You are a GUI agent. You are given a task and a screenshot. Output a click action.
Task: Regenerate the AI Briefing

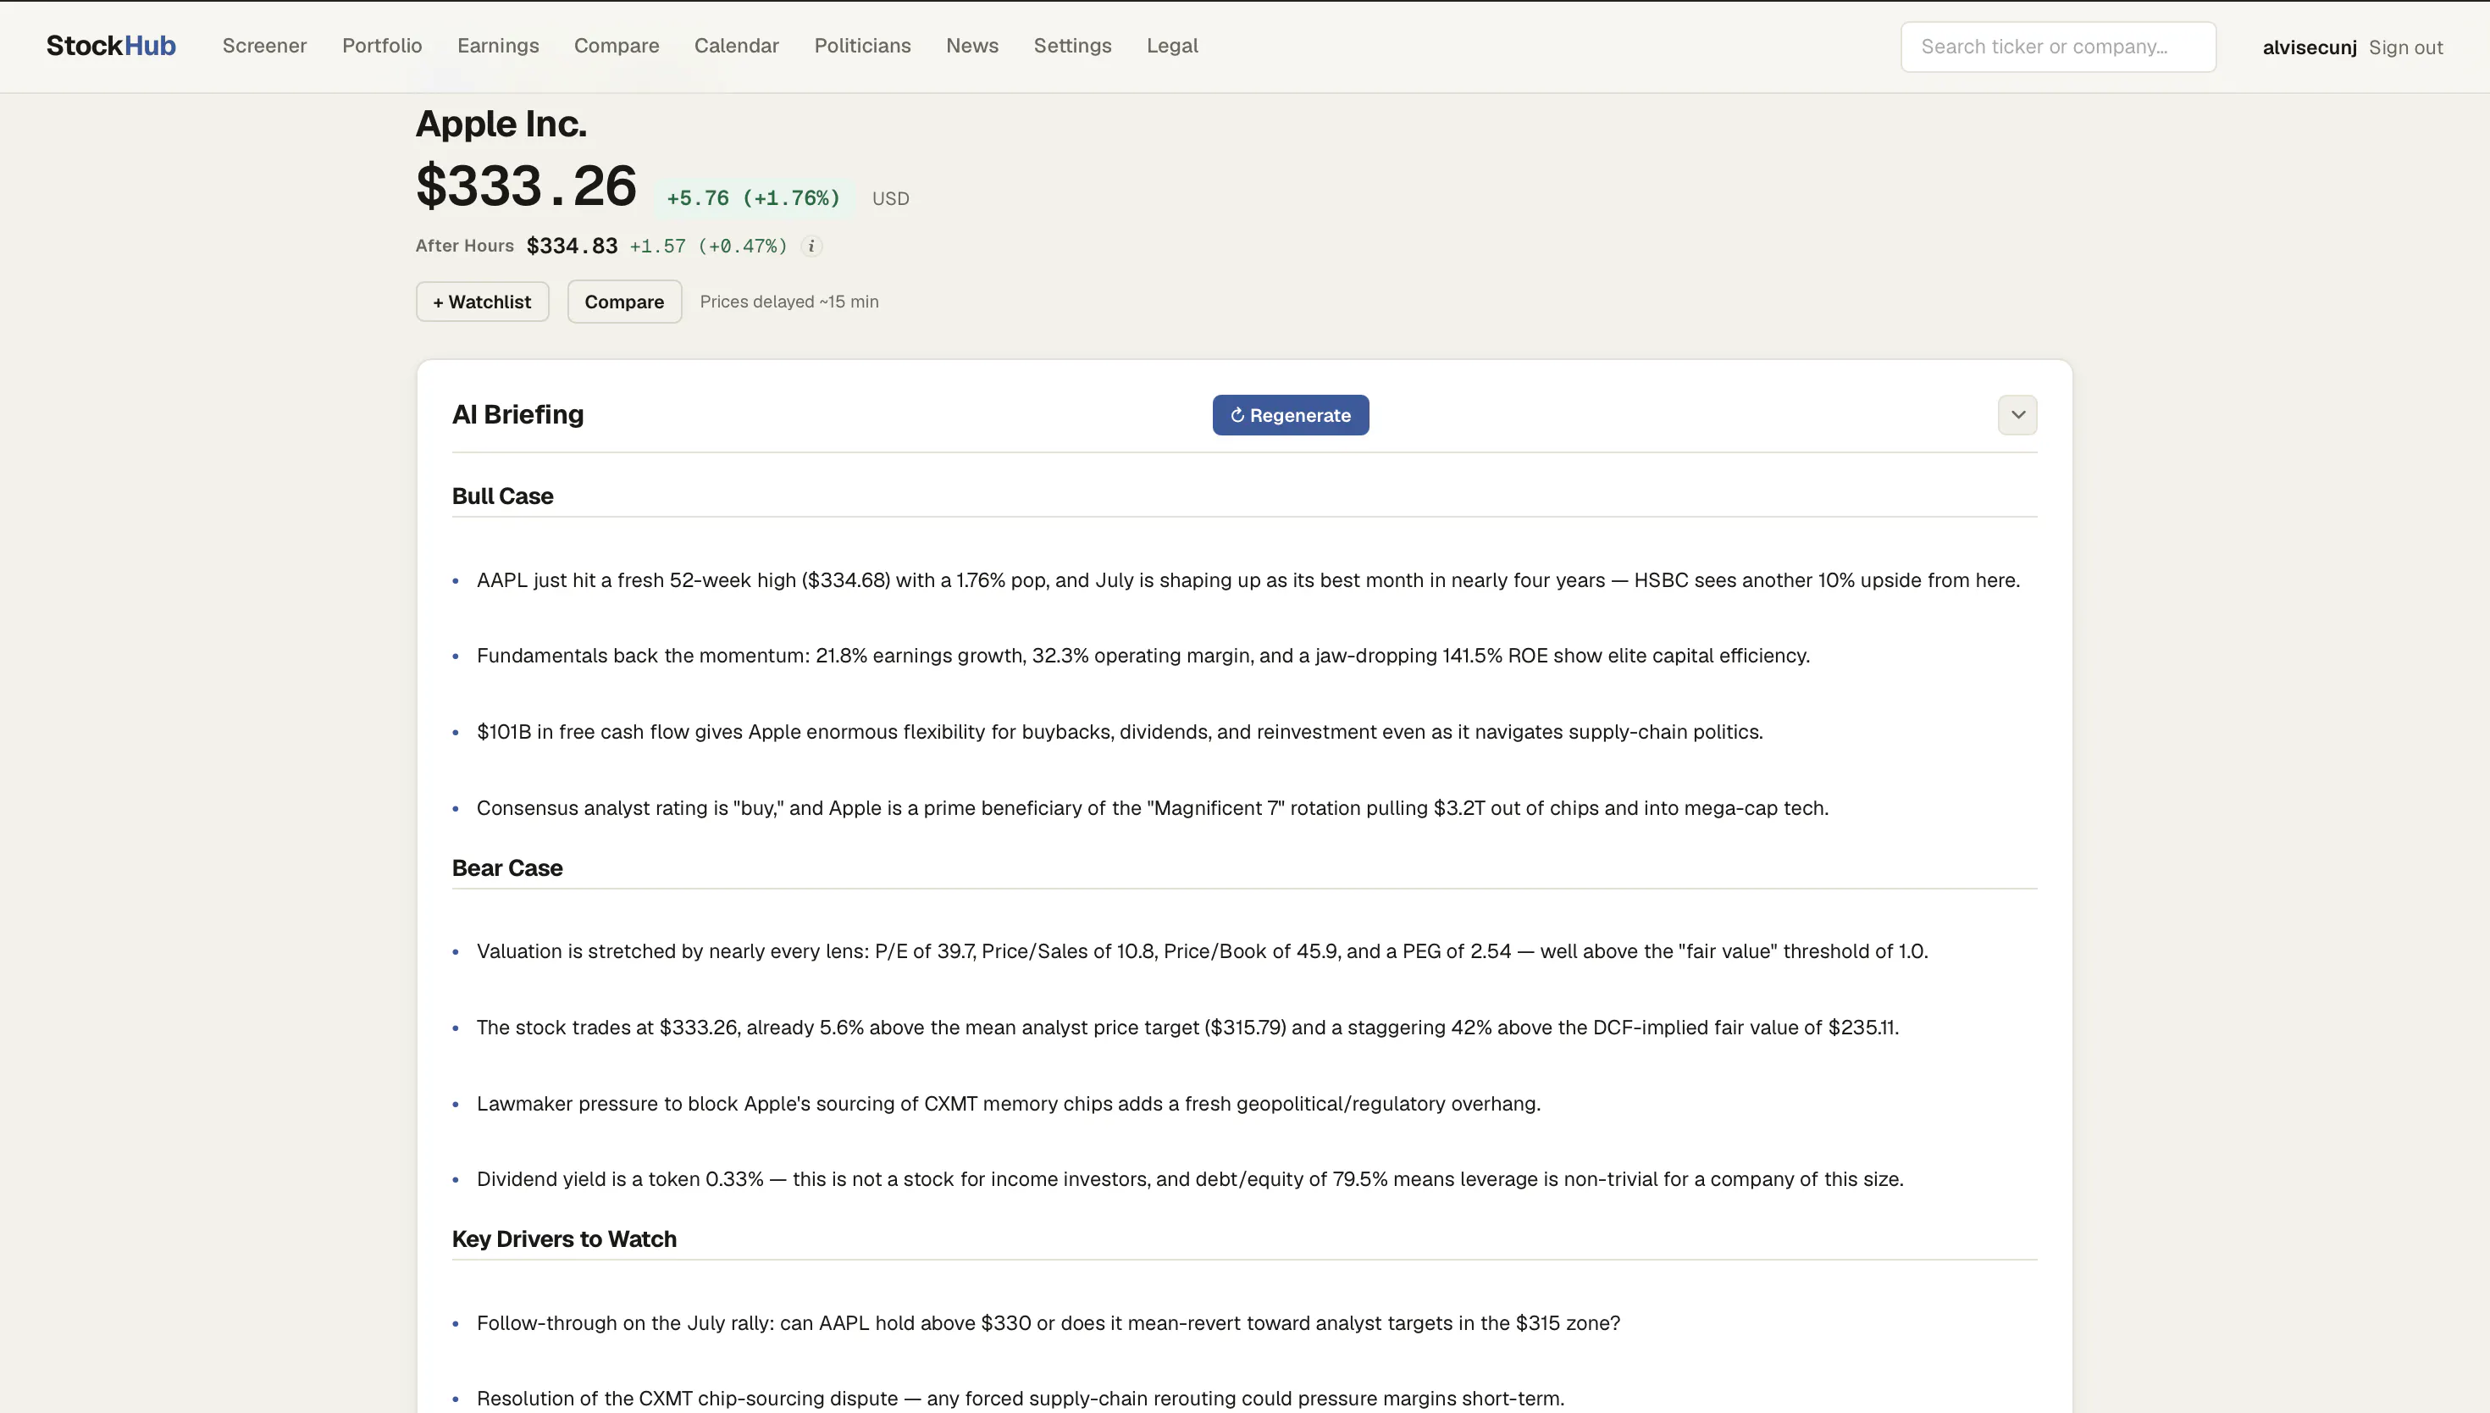(1290, 415)
